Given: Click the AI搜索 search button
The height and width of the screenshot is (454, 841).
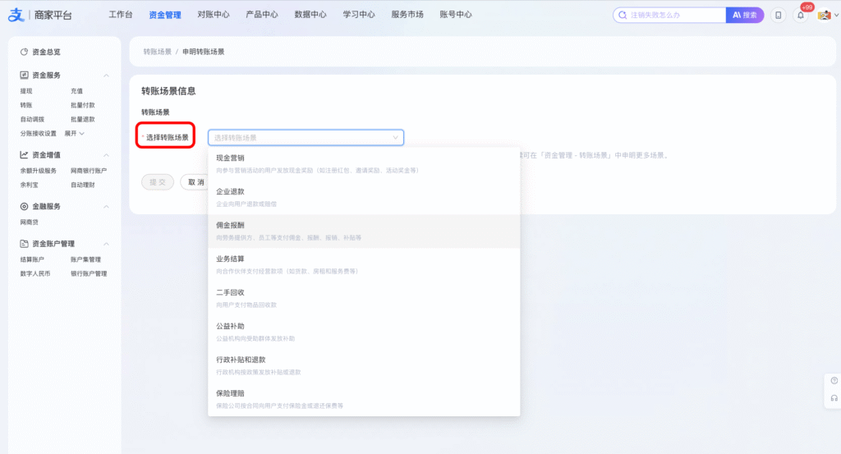Looking at the screenshot, I should tap(744, 15).
